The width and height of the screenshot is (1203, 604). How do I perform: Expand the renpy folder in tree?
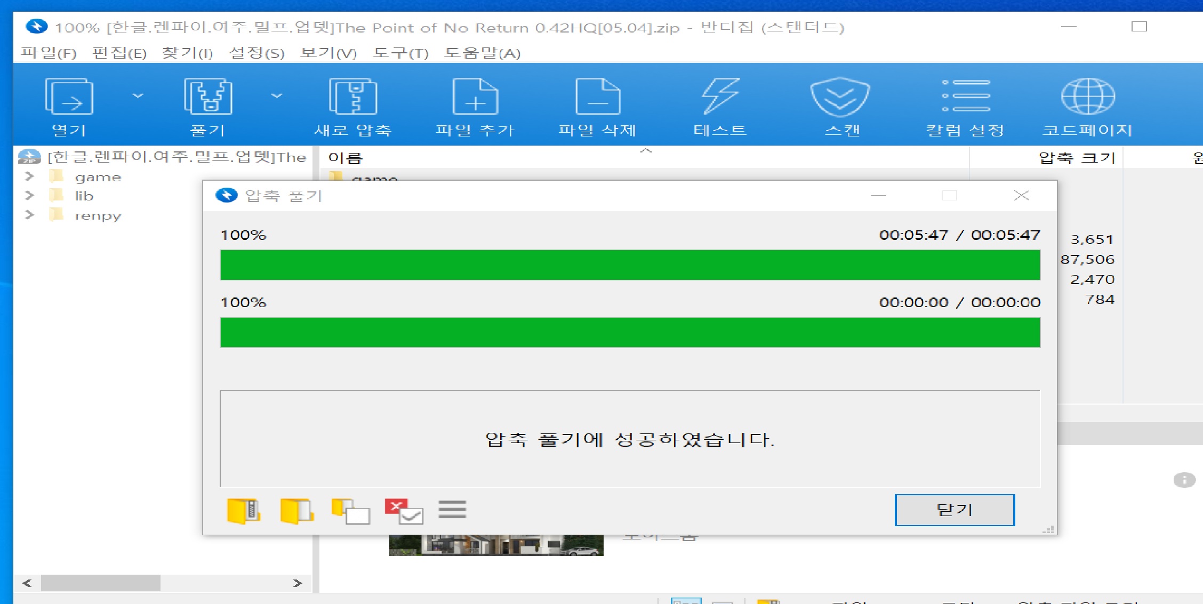point(29,215)
